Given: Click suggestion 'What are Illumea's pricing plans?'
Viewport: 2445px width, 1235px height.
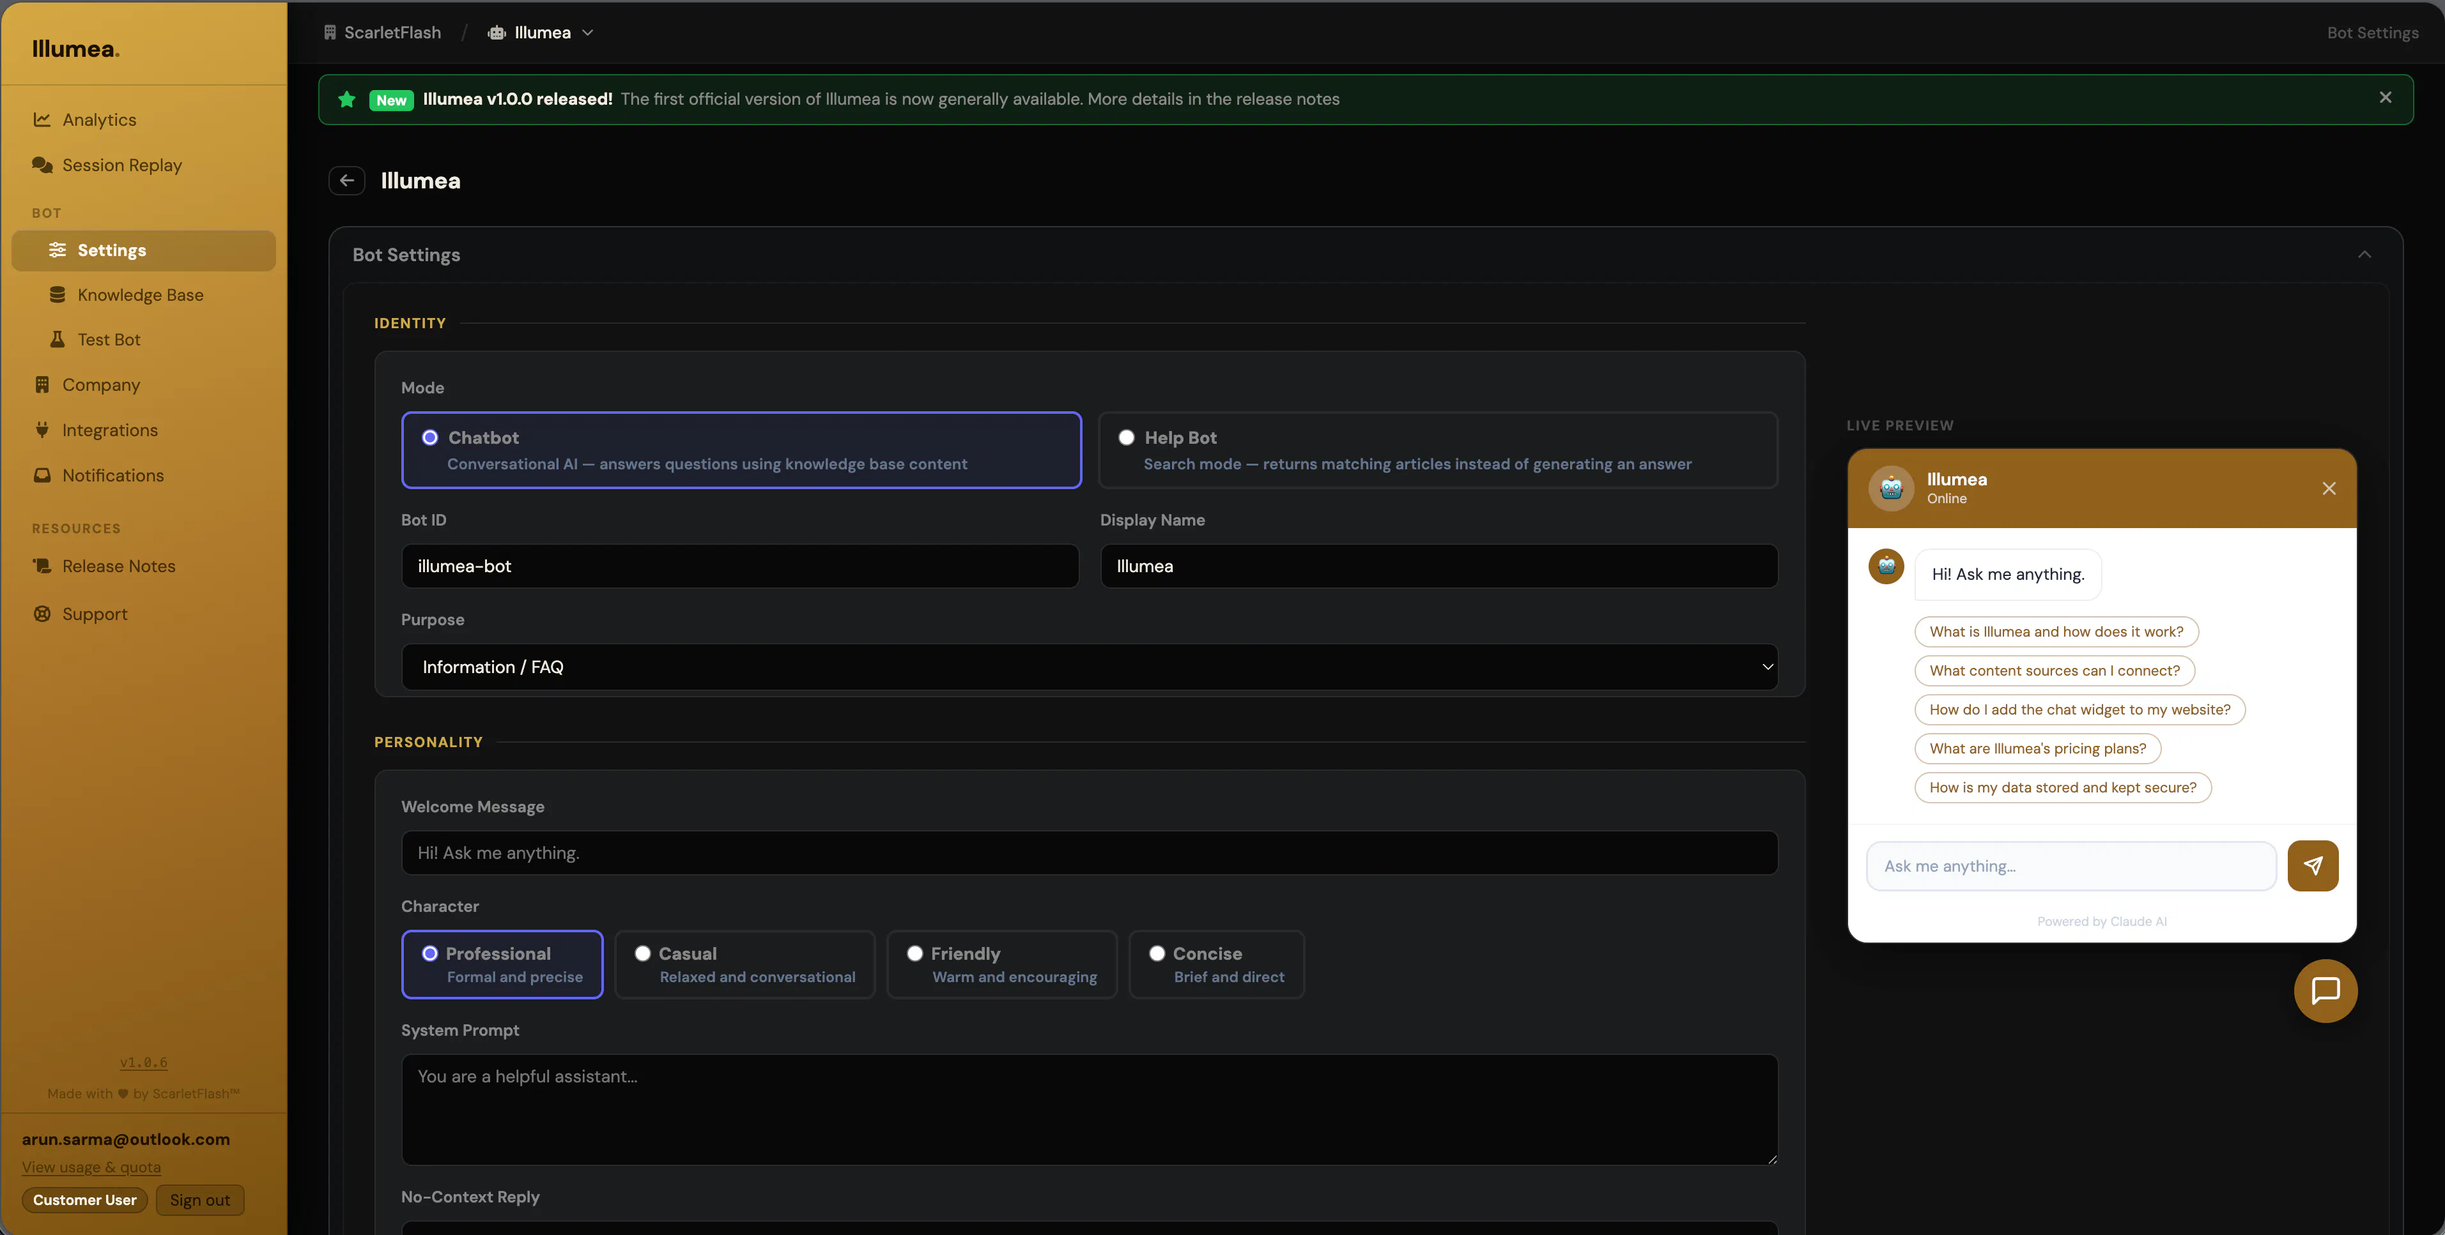Looking at the screenshot, I should [2037, 748].
